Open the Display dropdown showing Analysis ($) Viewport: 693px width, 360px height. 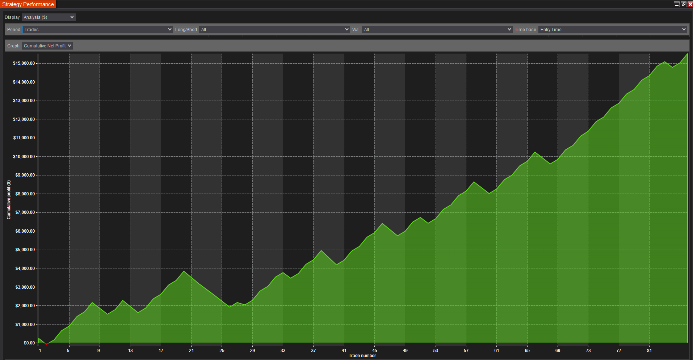[49, 17]
